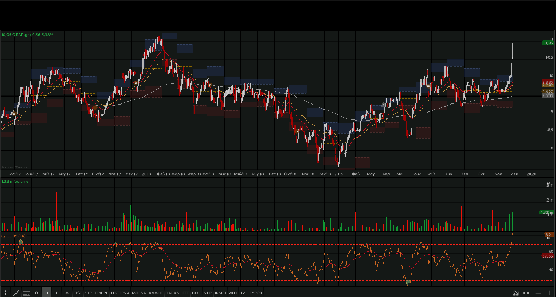Open the symbol info icon
Screen dimensions: 556x297
(4, 293)
